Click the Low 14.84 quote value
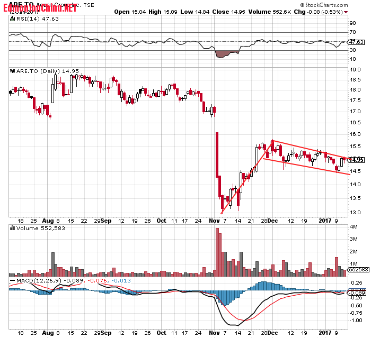The height and width of the screenshot is (338, 371). pyautogui.click(x=195, y=12)
